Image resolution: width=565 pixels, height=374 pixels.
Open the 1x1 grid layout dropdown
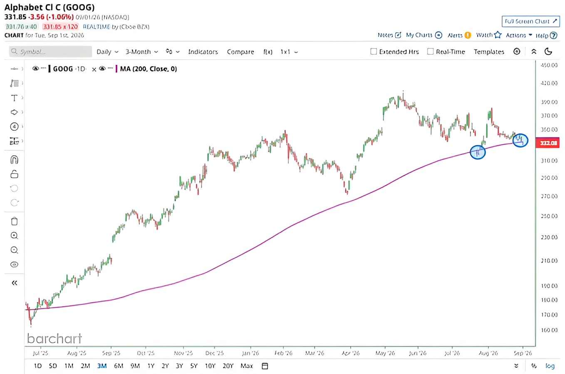click(x=289, y=52)
